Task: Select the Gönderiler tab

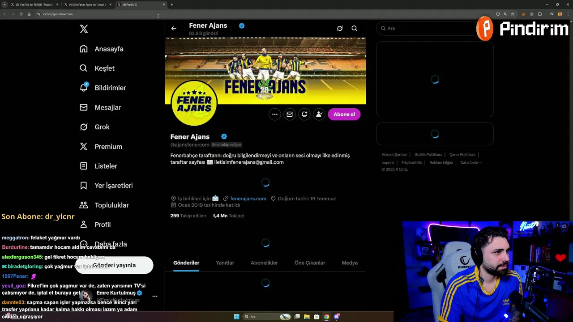Action: click(186, 263)
